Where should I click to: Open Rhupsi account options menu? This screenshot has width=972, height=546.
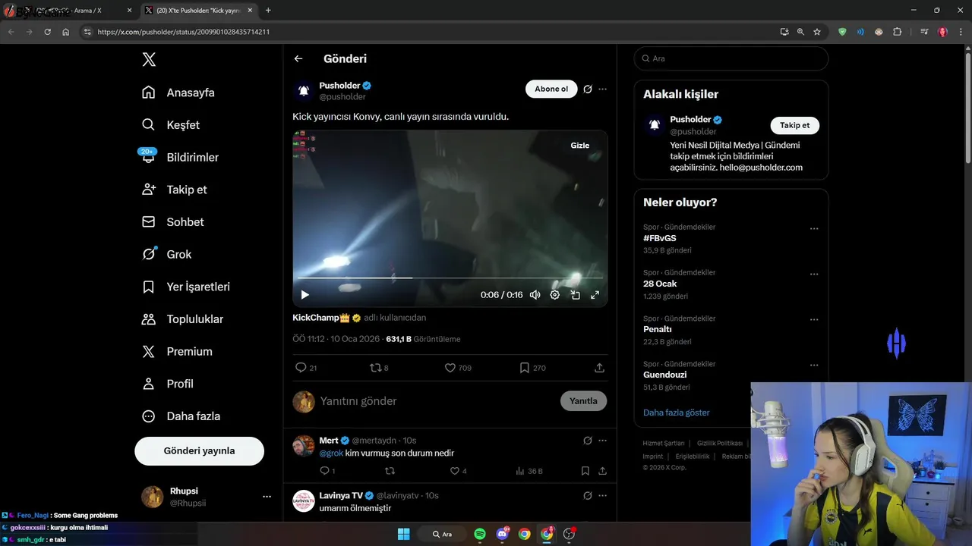[267, 497]
